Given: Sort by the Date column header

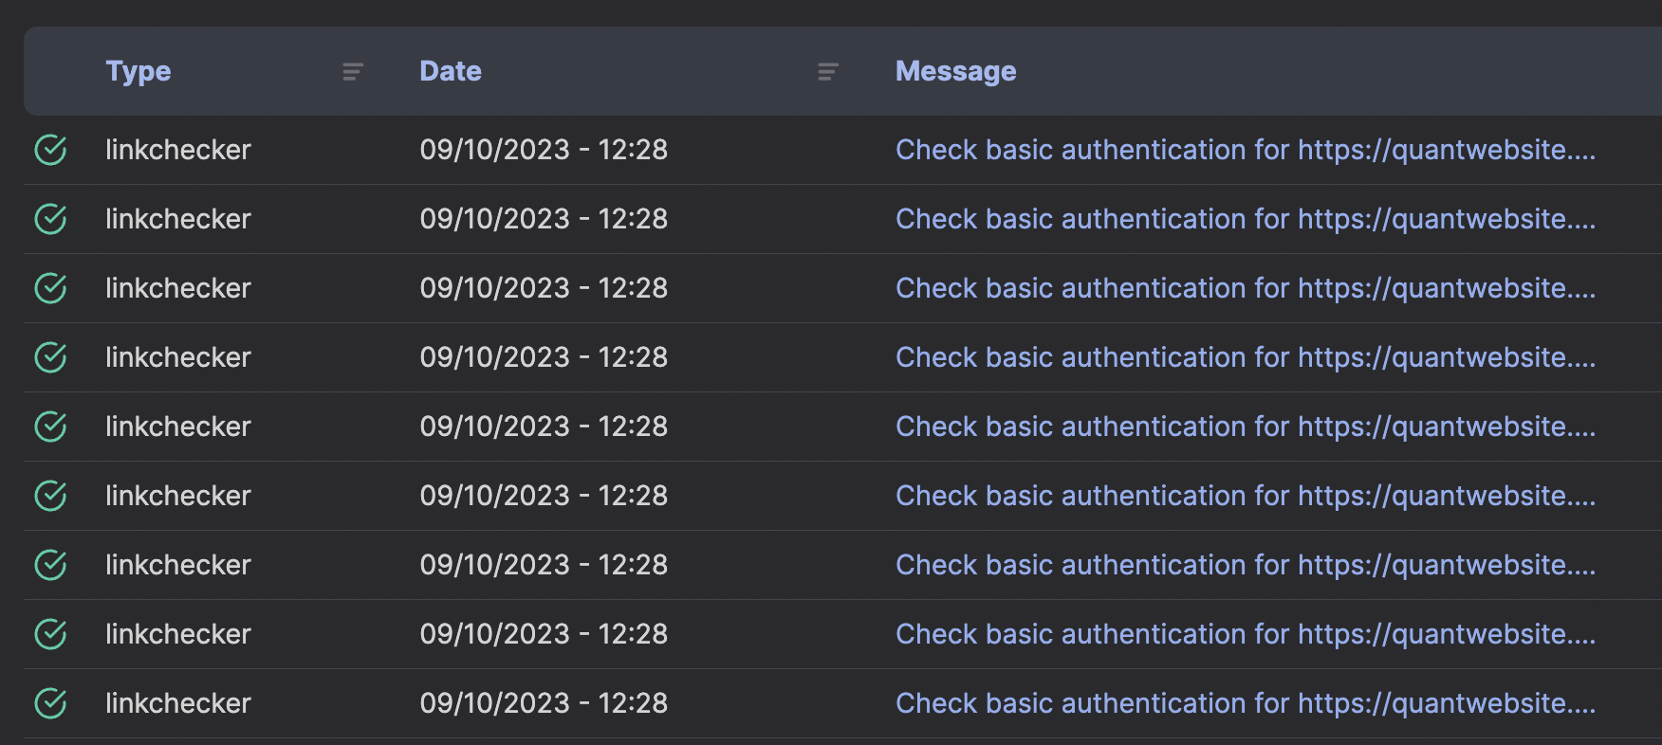Looking at the screenshot, I should (x=451, y=71).
